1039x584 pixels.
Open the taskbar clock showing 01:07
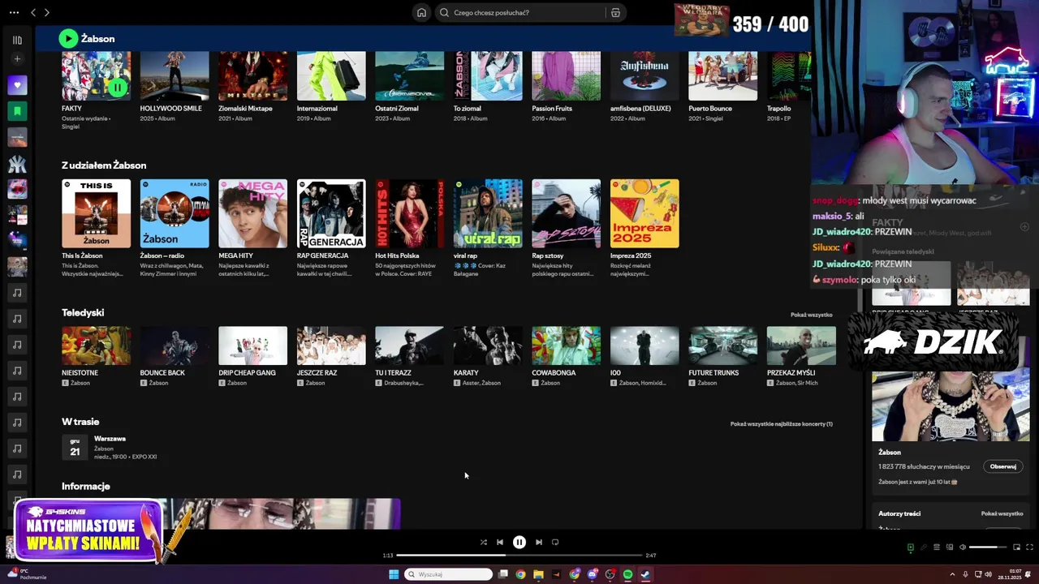pyautogui.click(x=1009, y=574)
